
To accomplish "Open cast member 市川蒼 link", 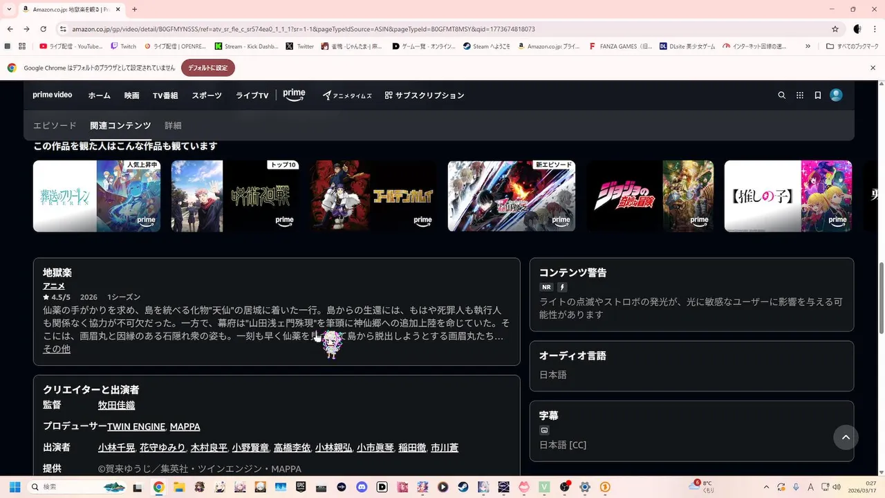I will click(x=445, y=448).
